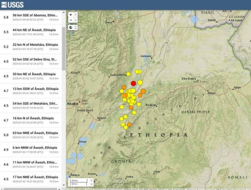Select the southernmost orange earthquake marker
This screenshot has height=190, width=251.
[129, 124]
